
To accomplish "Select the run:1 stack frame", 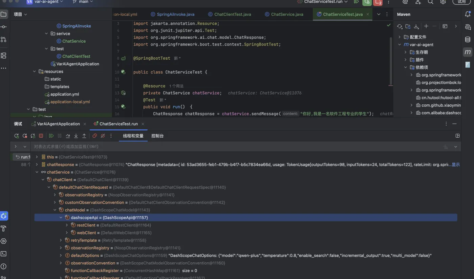I will point(22,157).
